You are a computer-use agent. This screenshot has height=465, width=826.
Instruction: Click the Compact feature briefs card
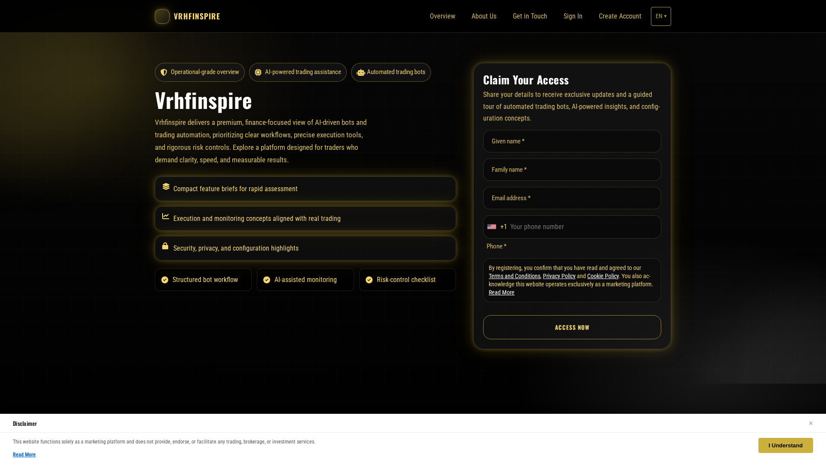click(x=305, y=189)
